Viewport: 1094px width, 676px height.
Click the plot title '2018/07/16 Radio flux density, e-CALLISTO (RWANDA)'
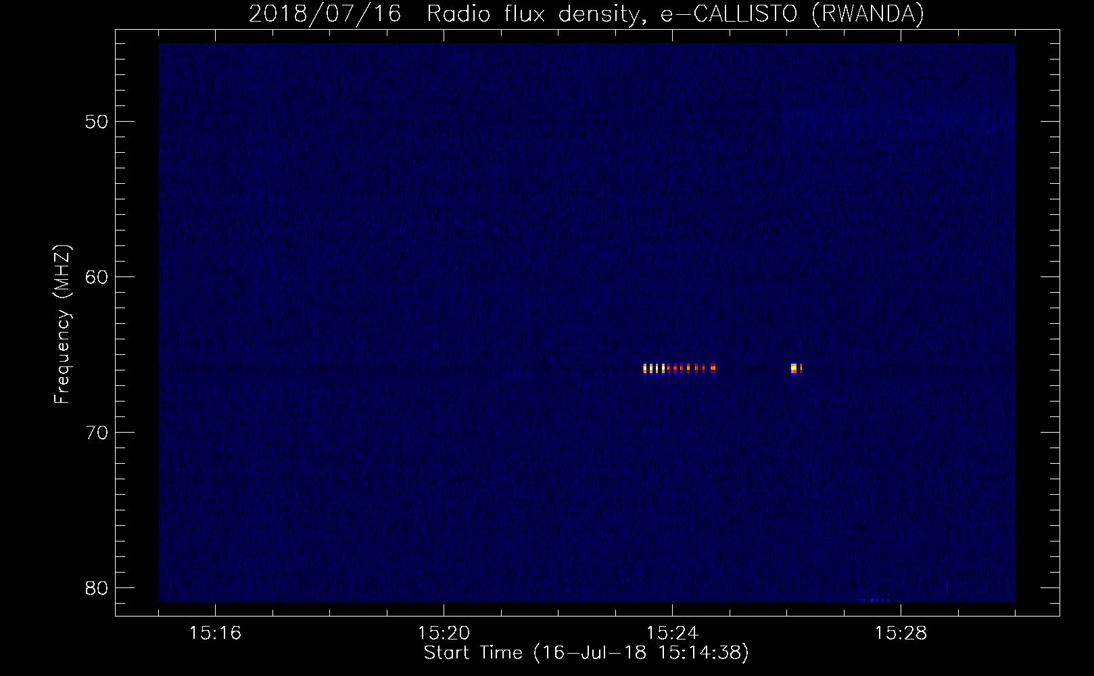click(586, 14)
